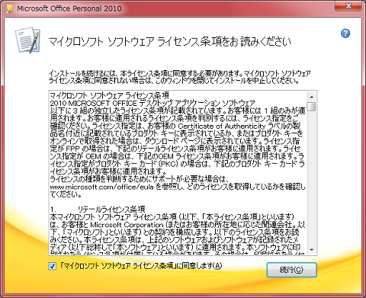The image size is (366, 298).
Task: Click the instruction text starting インストールを続けるには
Action: tap(179, 77)
